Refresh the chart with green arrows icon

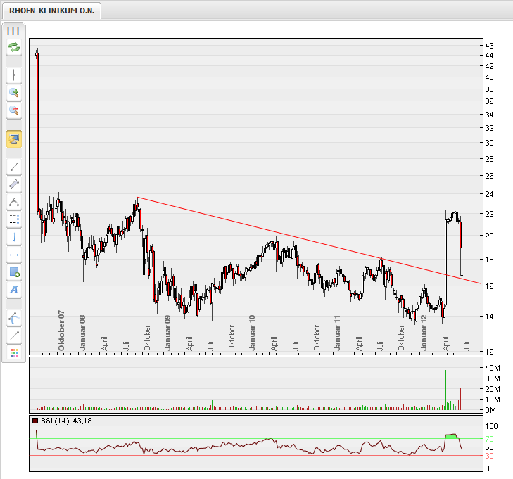pos(14,48)
